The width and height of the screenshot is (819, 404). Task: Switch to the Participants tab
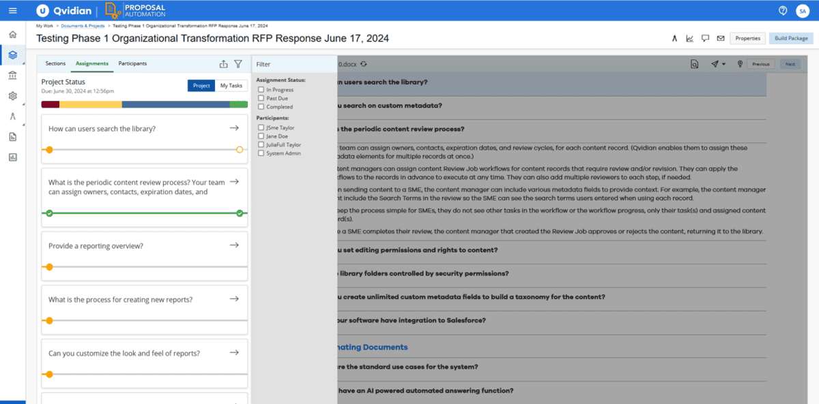(x=132, y=63)
